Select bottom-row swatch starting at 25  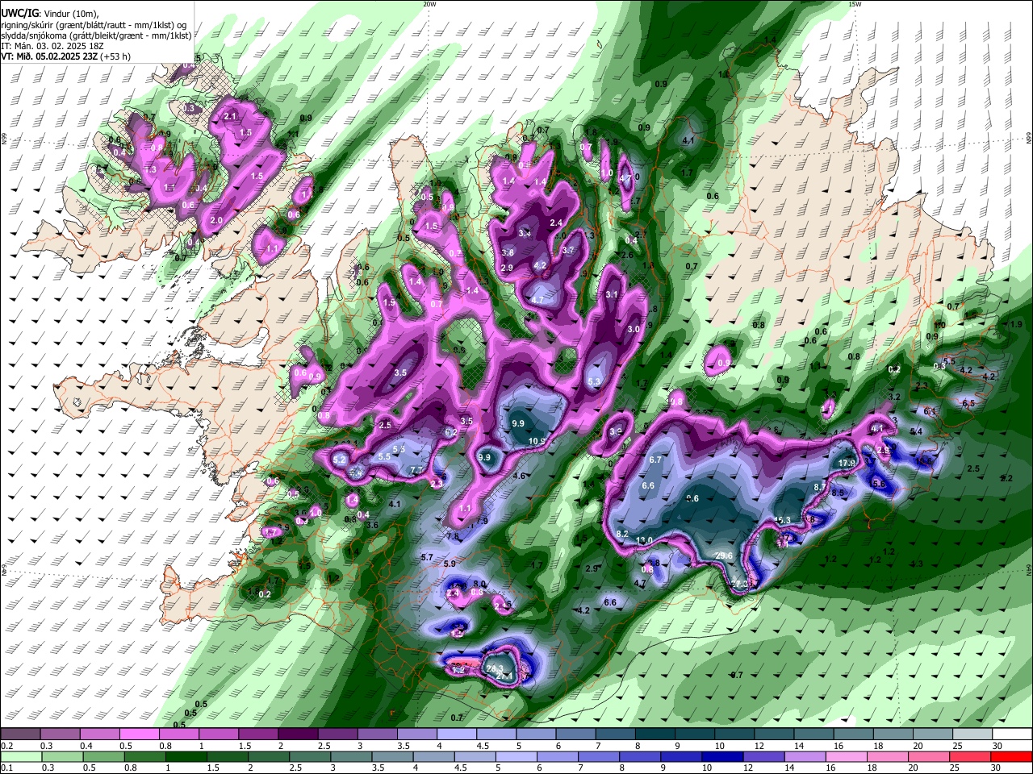[x=970, y=757]
